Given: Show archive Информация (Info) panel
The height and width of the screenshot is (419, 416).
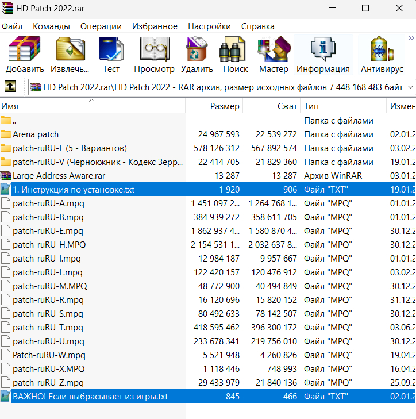Looking at the screenshot, I should [x=323, y=55].
